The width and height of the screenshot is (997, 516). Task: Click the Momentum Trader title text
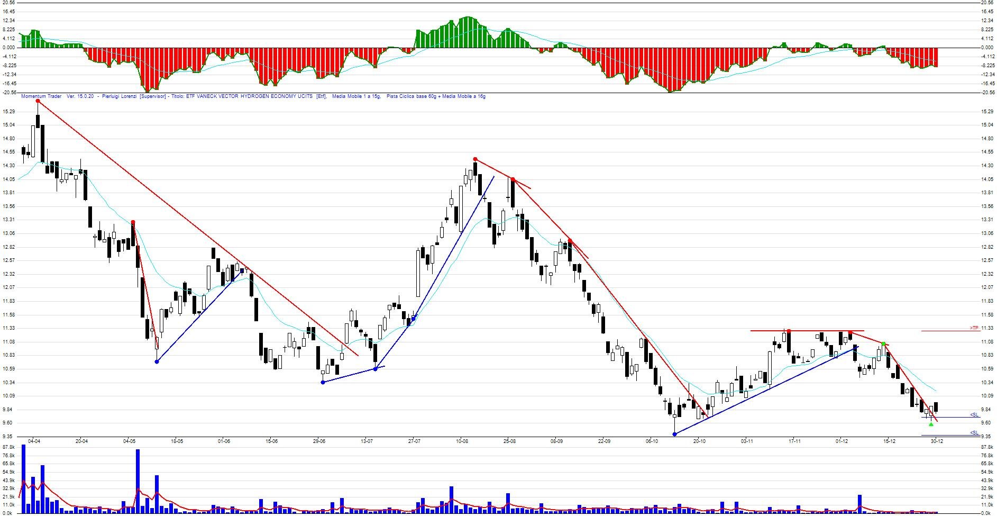(41, 96)
